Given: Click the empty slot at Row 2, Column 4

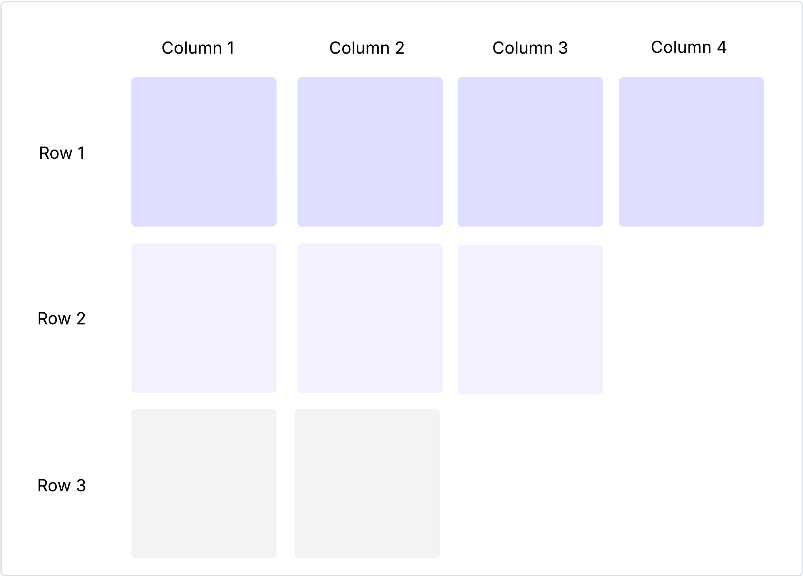Looking at the screenshot, I should [x=691, y=318].
